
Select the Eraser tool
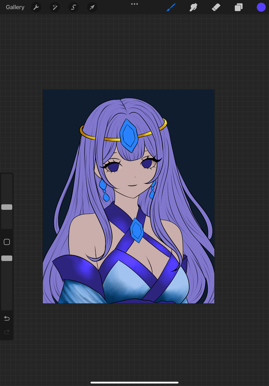click(x=216, y=7)
